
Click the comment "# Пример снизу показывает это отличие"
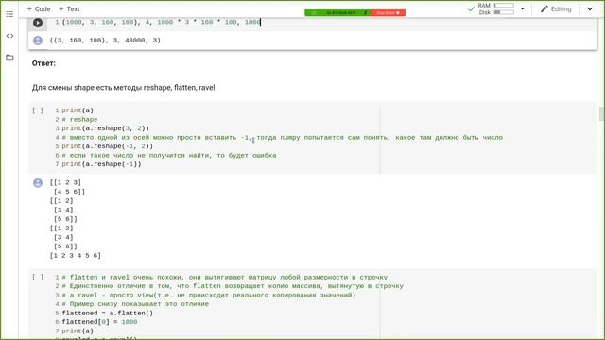tap(135, 304)
